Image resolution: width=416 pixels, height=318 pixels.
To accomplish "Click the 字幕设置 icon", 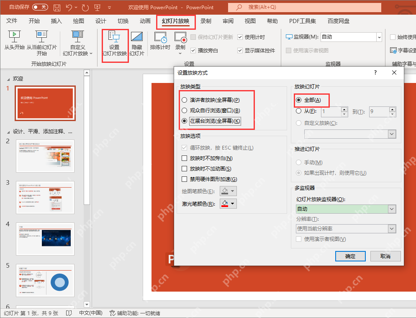I will pos(393,50).
